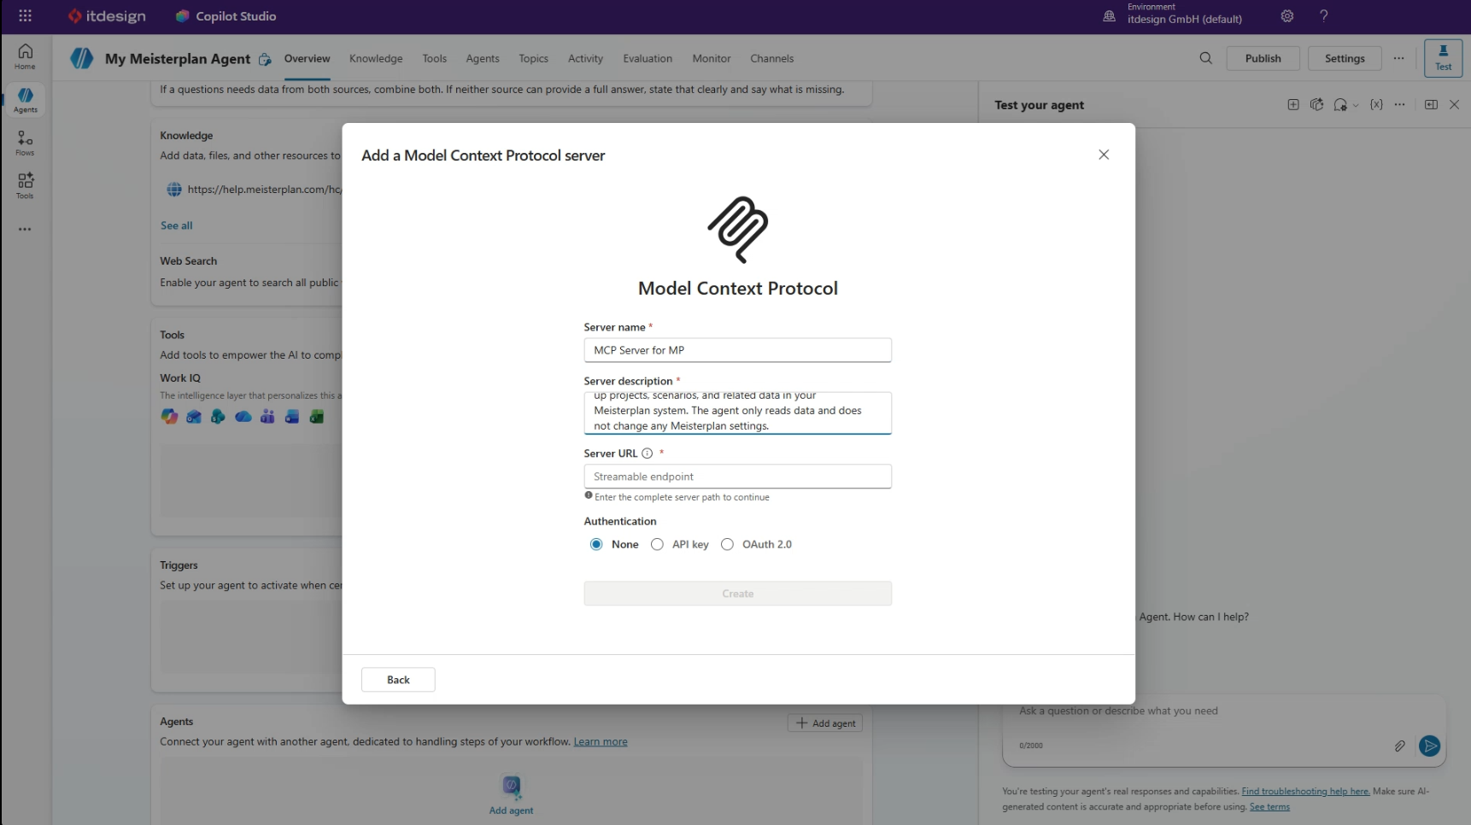Image resolution: width=1471 pixels, height=825 pixels.
Task: Open Tools in the left sidebar
Action: (25, 185)
